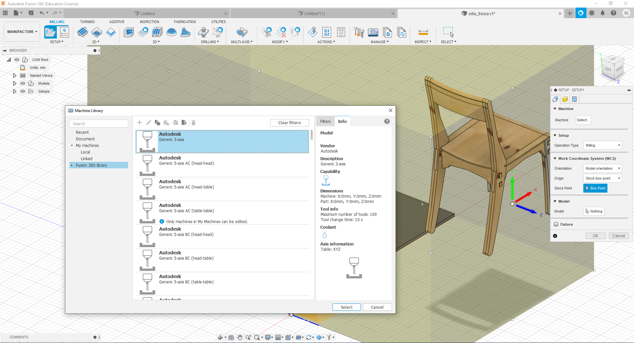
Task: Click the NC Program G icon in Setup
Action: pyautogui.click(x=64, y=32)
